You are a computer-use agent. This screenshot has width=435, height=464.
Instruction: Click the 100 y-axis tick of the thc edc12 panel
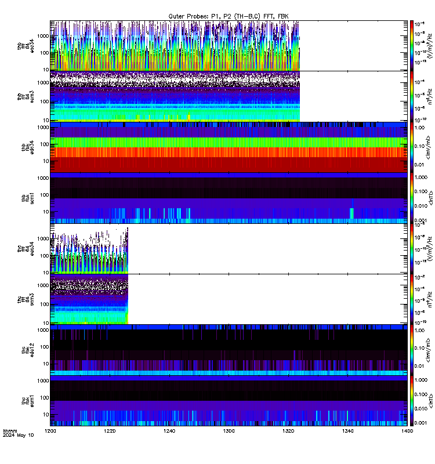point(45,347)
